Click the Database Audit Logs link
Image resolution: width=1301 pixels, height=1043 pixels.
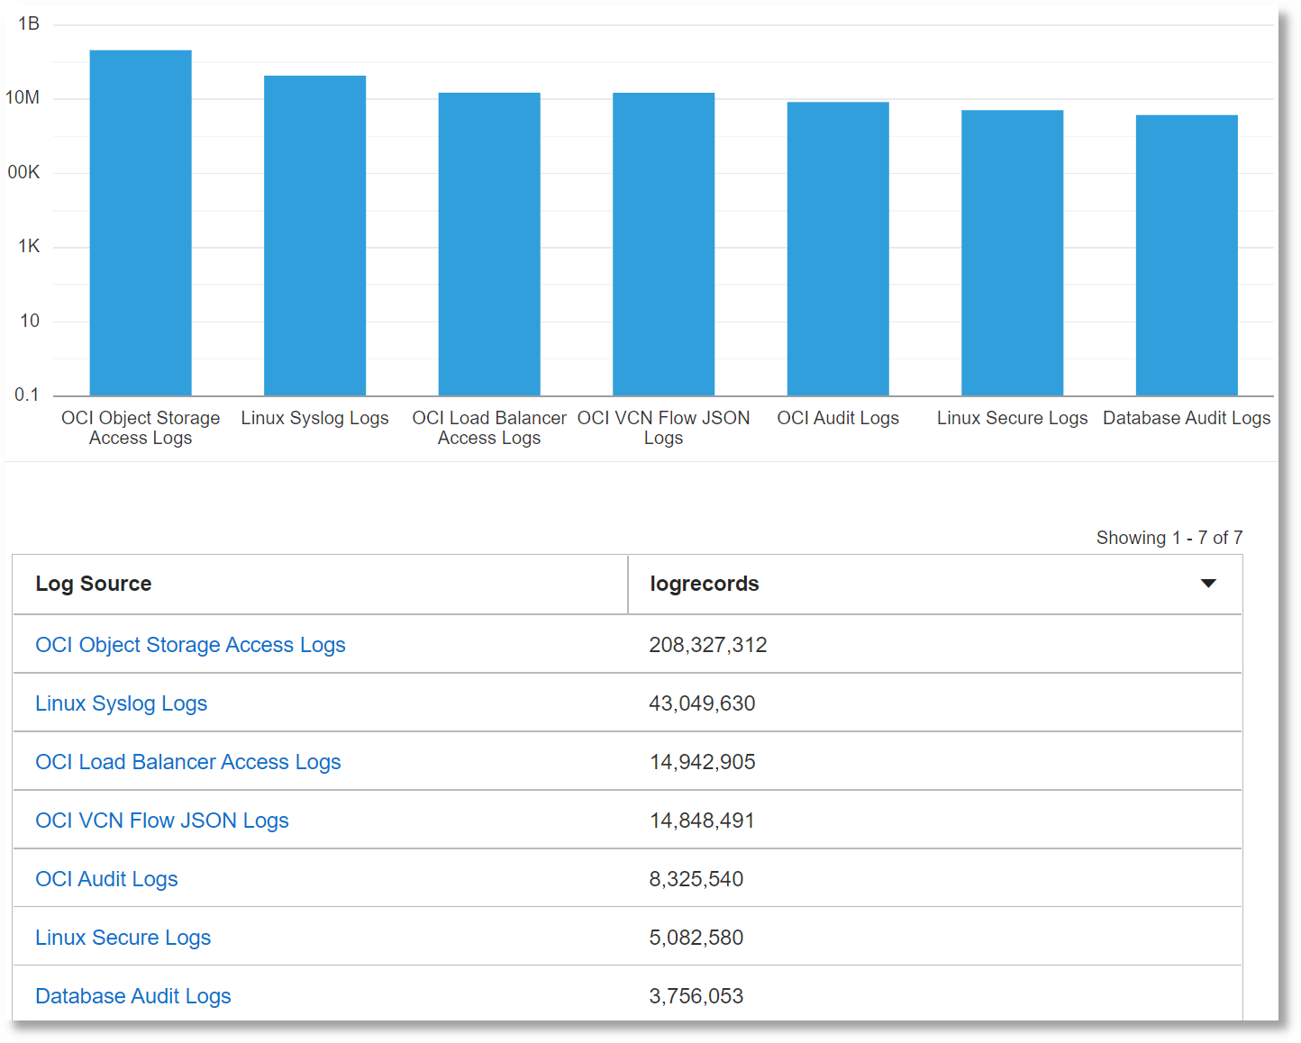tap(132, 995)
